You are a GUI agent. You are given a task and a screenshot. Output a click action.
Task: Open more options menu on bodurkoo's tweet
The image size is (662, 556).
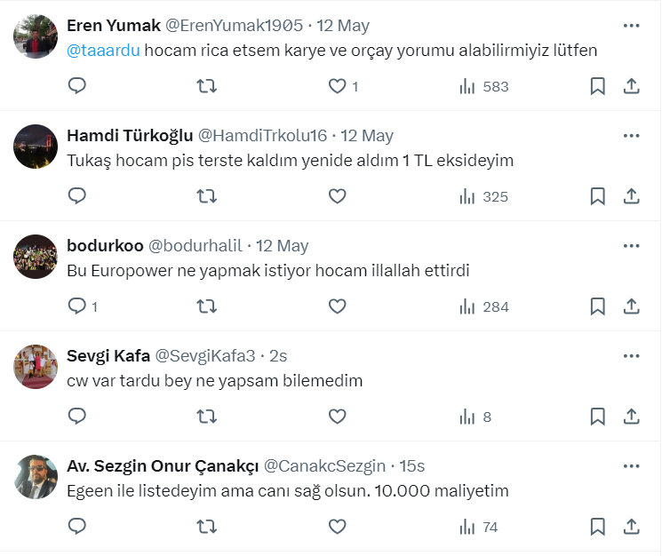click(631, 246)
